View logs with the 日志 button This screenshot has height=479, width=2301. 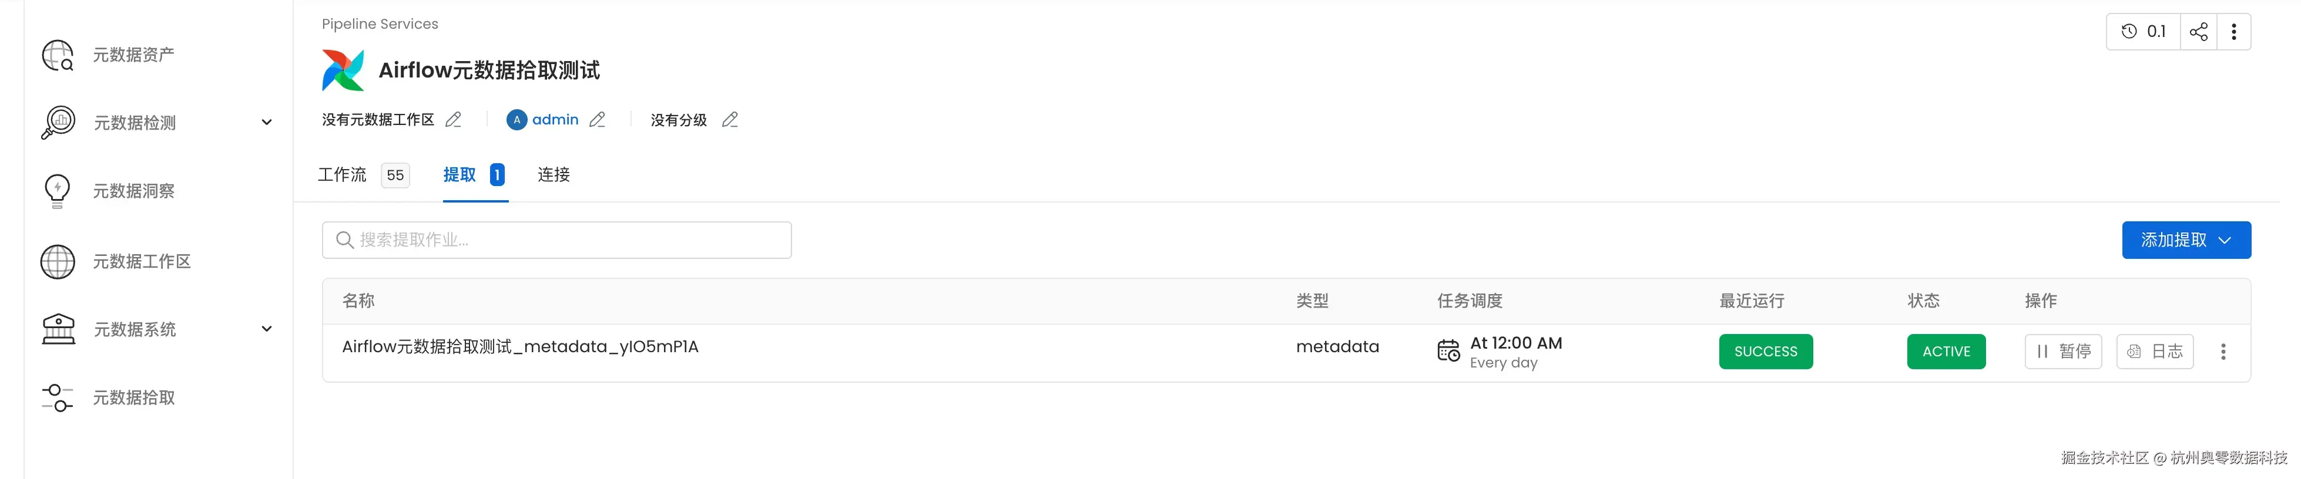[x=2155, y=350]
